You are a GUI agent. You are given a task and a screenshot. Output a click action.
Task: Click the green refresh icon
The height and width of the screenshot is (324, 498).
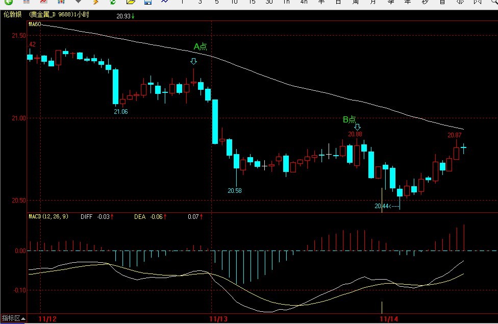click(113, 2)
